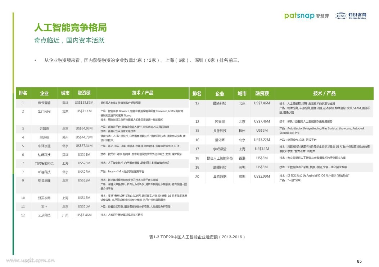Click the city cell 香港
This screenshot has height=267, width=379.
point(242,158)
